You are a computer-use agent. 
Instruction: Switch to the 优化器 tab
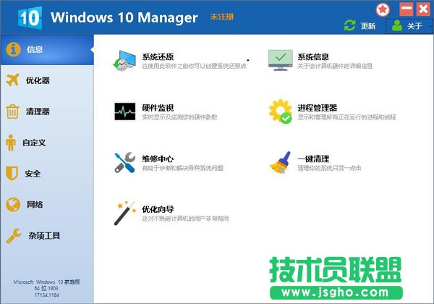[47, 80]
